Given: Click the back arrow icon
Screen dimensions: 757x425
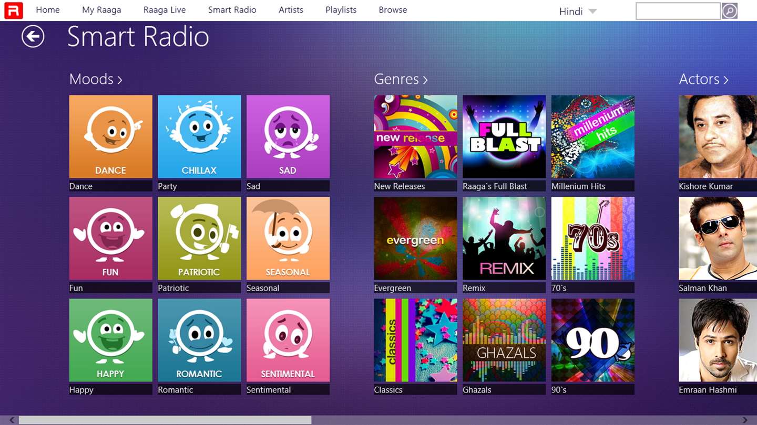Looking at the screenshot, I should (33, 36).
